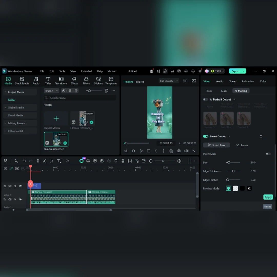Screen dimensions: 277x277
Task: Switch to the Mask tab
Action: [224, 91]
